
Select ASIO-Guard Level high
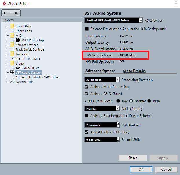(x=149, y=101)
